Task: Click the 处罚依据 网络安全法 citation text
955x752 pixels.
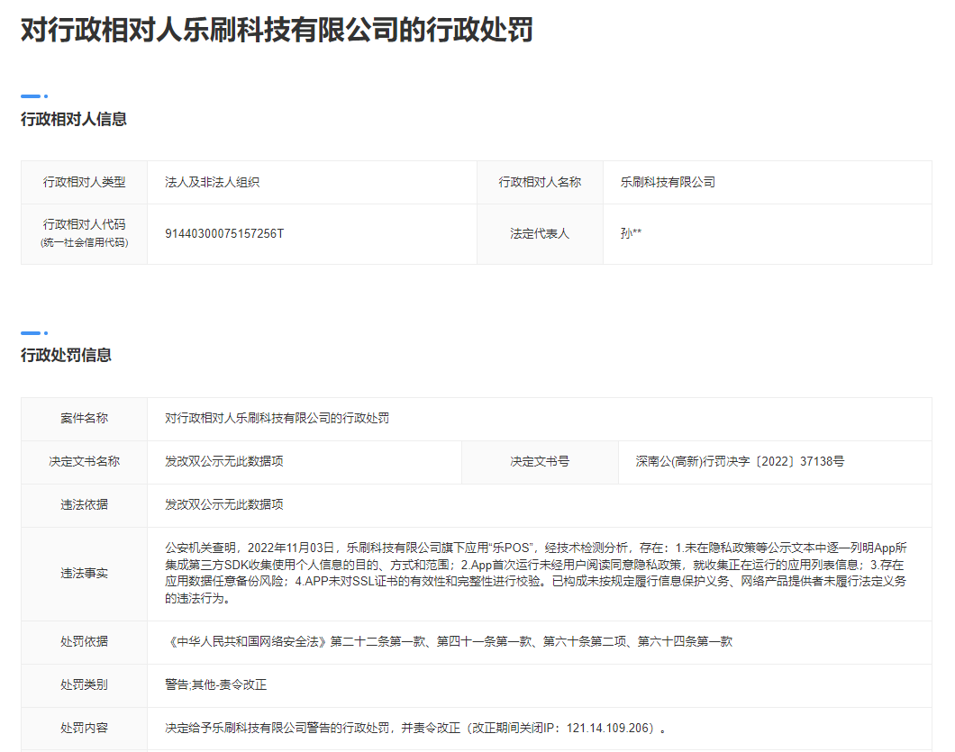Action: point(450,641)
